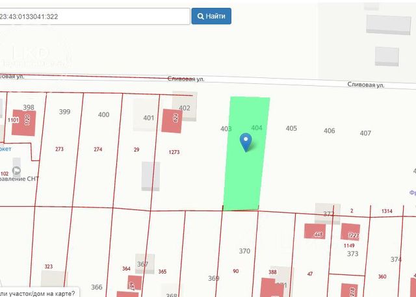Click red cadastral number 323

click(48, 266)
